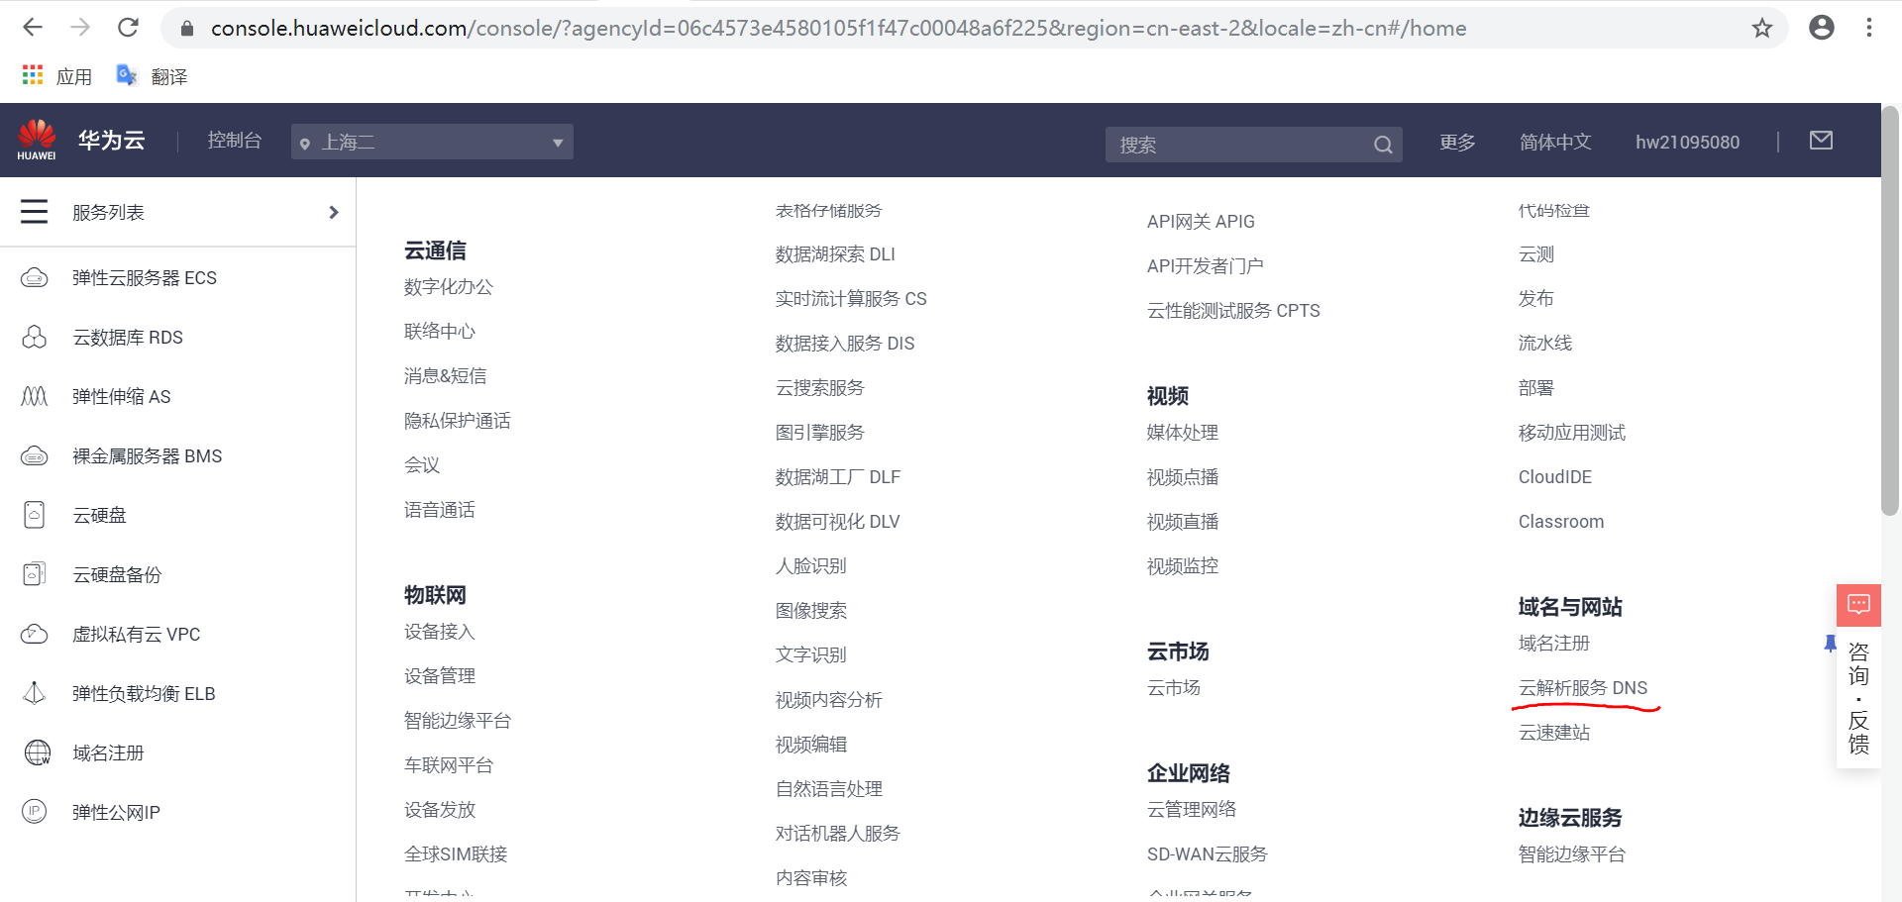
Task: Open the 咨询·反馈 feedback chat icon
Action: tap(1858, 605)
